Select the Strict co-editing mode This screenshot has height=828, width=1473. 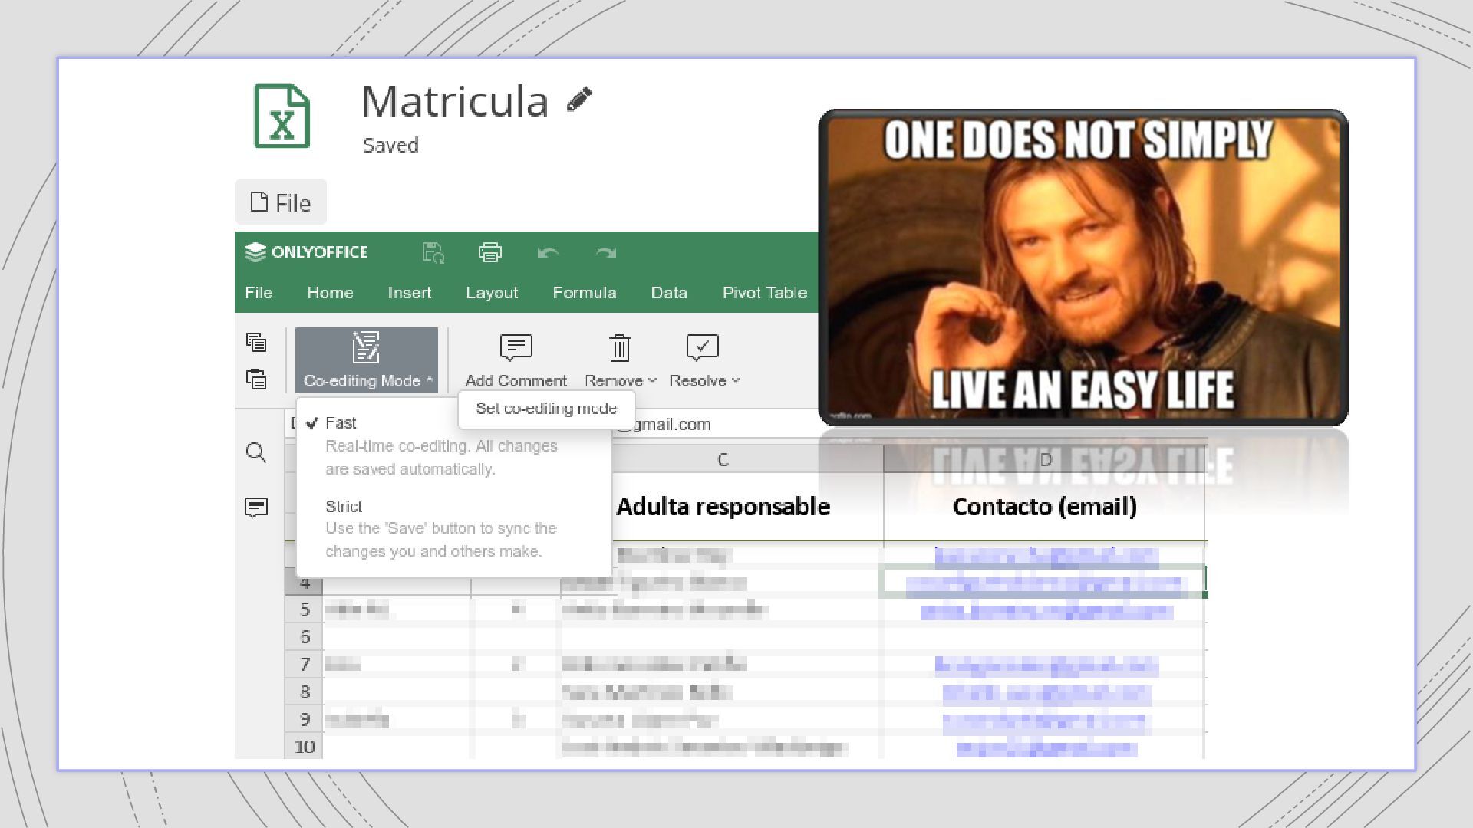pyautogui.click(x=453, y=528)
